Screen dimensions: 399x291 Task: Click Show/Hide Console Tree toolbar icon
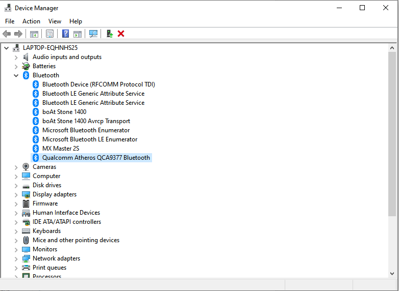pyautogui.click(x=34, y=34)
